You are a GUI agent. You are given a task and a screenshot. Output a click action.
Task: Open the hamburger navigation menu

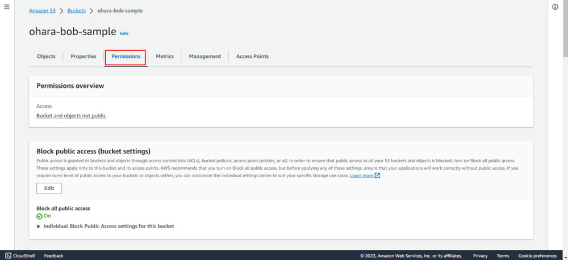tap(7, 7)
